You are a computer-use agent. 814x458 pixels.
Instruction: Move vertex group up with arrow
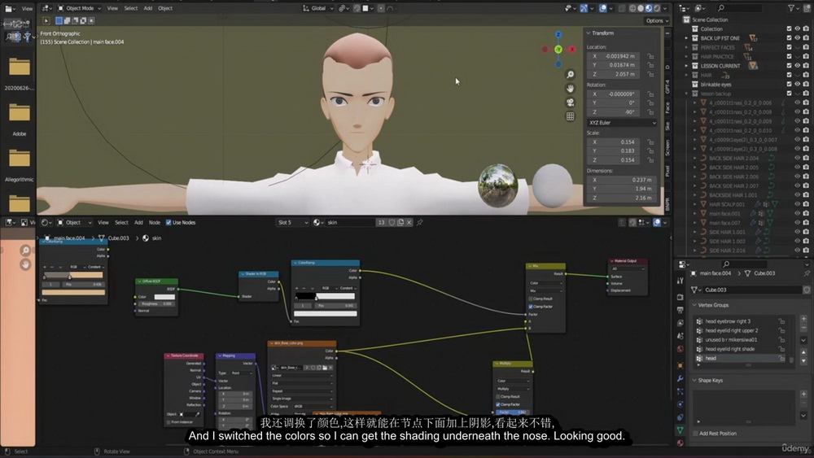point(803,352)
